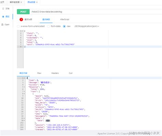Click the folded data array placeholder
The width and height of the screenshot is (162, 136).
(48, 121)
